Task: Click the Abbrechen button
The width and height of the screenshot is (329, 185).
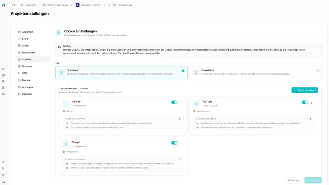Action: tap(294, 180)
